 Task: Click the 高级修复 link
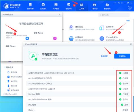coord(104,56)
